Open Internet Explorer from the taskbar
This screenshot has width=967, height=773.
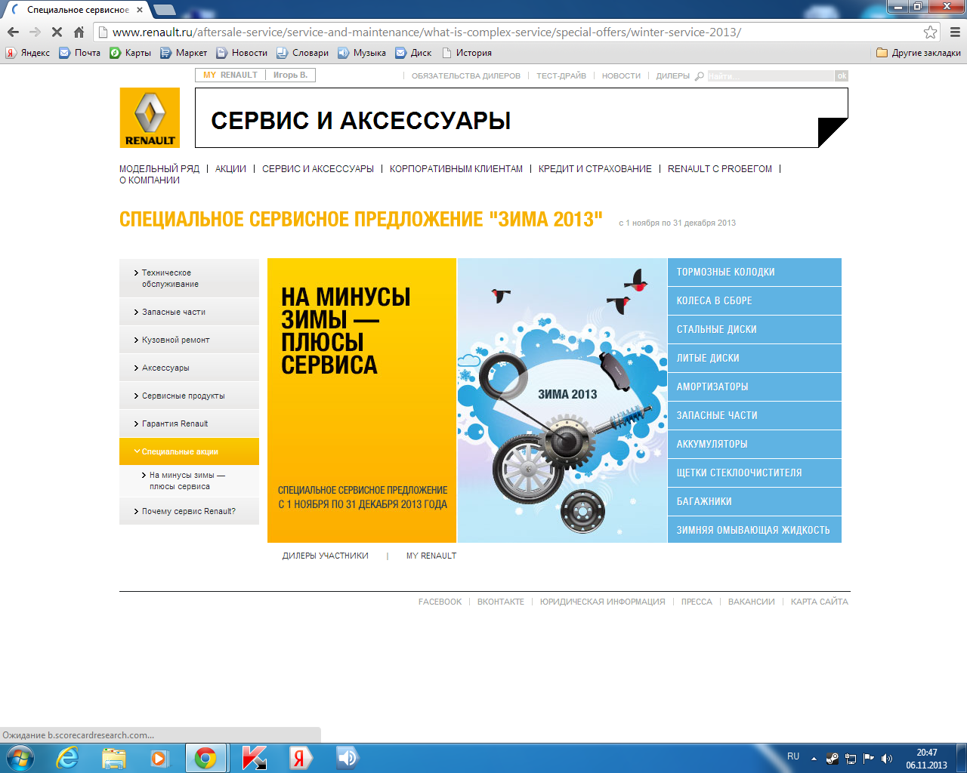(x=68, y=758)
